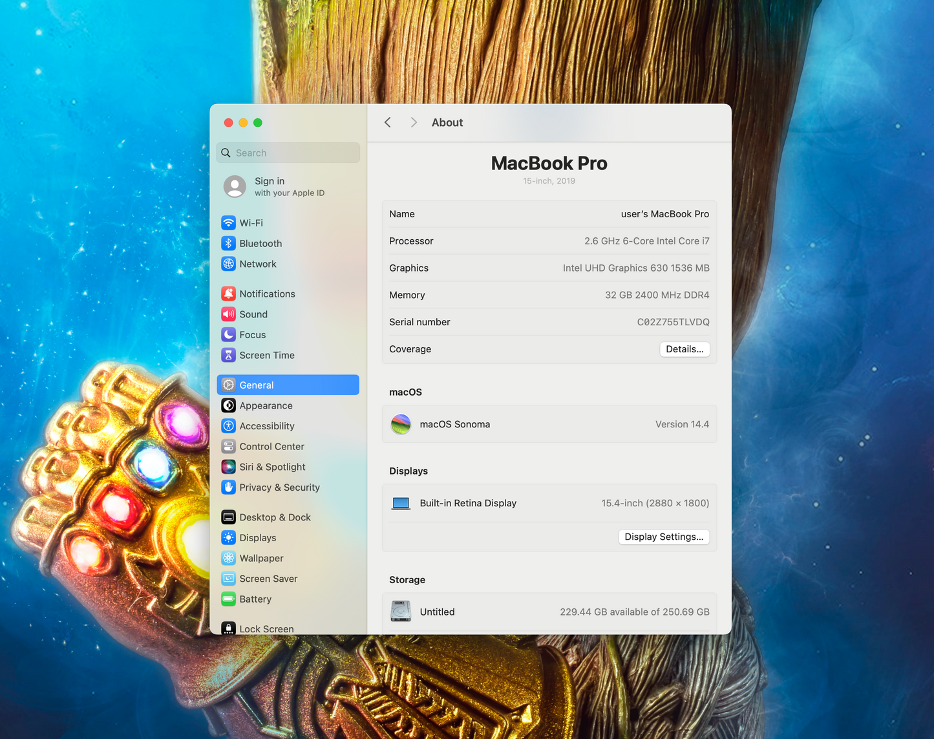Open Wi-Fi settings in sidebar
The image size is (934, 739).
coord(251,223)
